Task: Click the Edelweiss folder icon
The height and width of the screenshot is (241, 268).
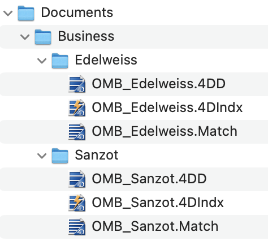Action: (60, 61)
